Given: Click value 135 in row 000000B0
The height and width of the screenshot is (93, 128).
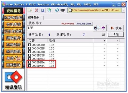Looking at the screenshot, I should (52, 45).
